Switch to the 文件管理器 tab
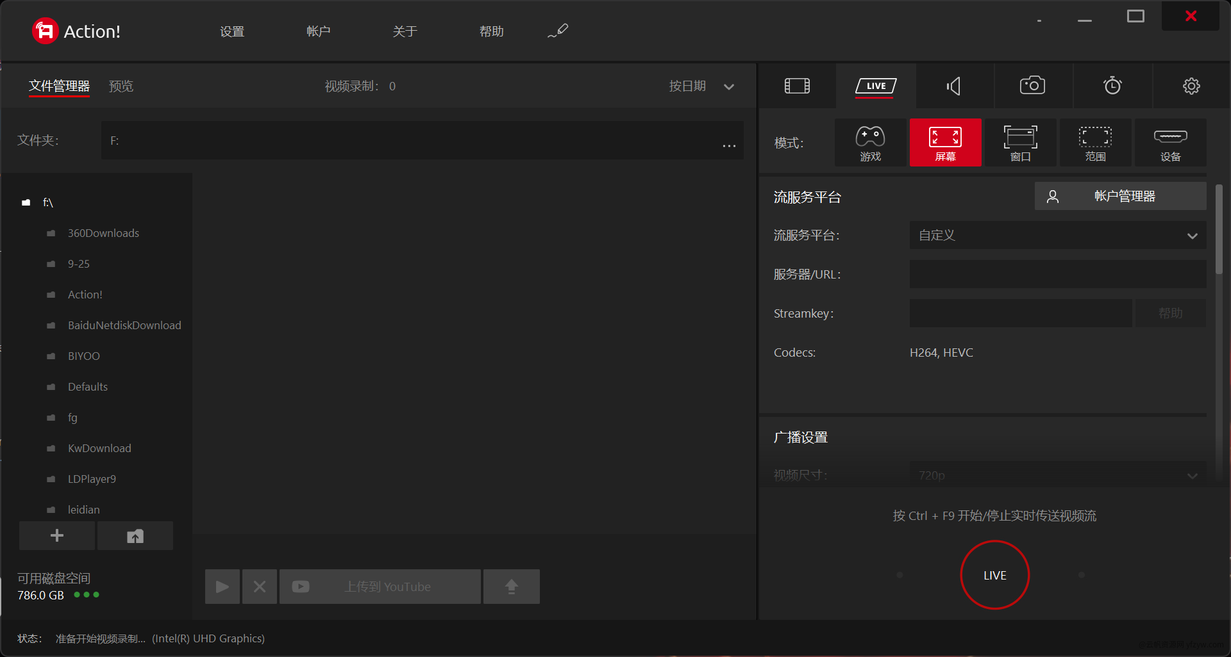Screen dimensions: 1231x657 59,86
